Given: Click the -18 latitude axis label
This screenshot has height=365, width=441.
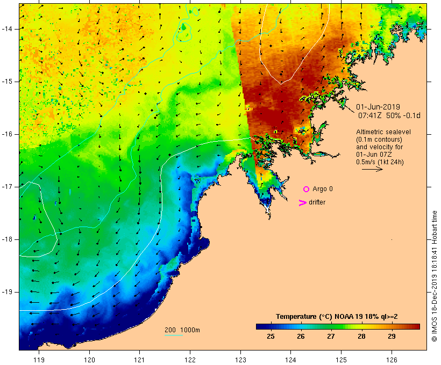Looking at the screenshot, I should [x=7, y=239].
